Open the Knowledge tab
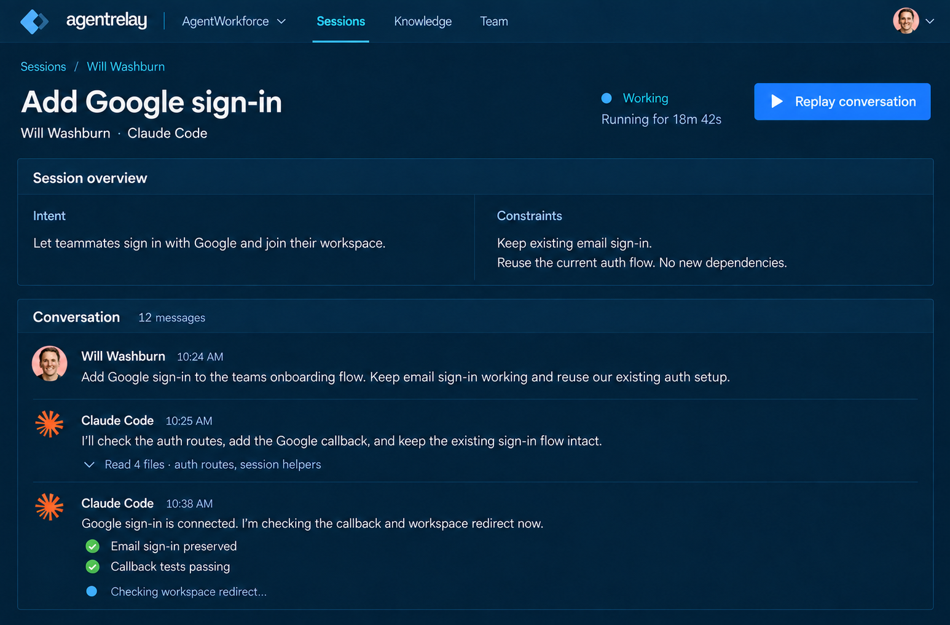Viewport: 950px width, 625px height. click(423, 22)
